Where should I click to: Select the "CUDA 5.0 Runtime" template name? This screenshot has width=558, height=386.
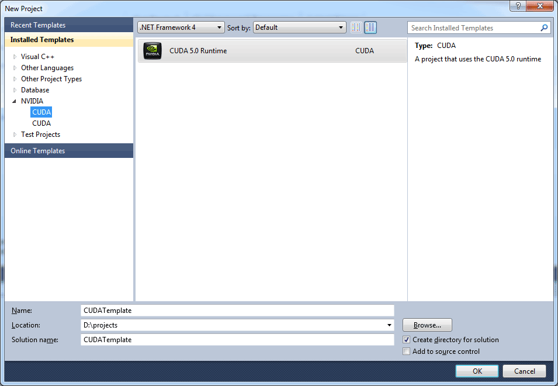click(x=198, y=51)
